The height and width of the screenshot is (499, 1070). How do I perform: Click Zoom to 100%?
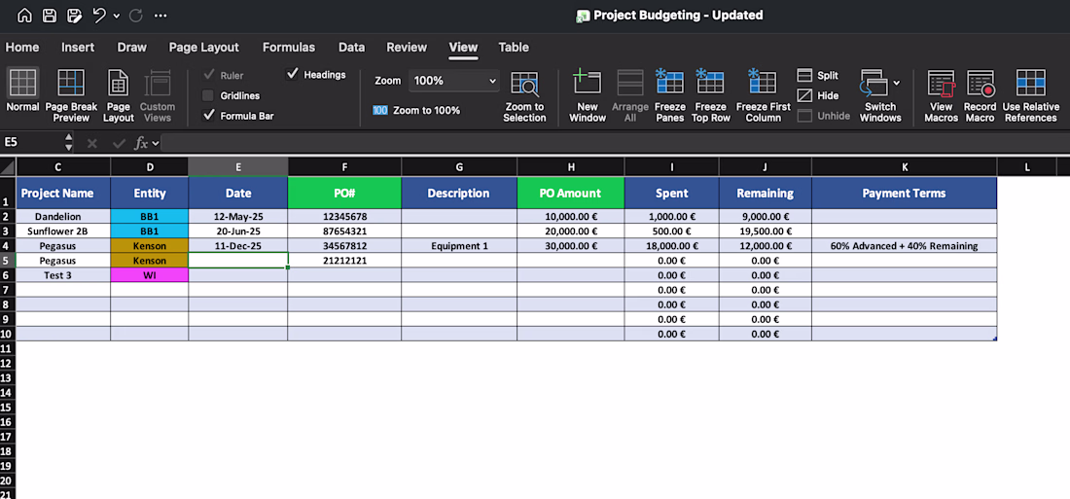point(416,111)
